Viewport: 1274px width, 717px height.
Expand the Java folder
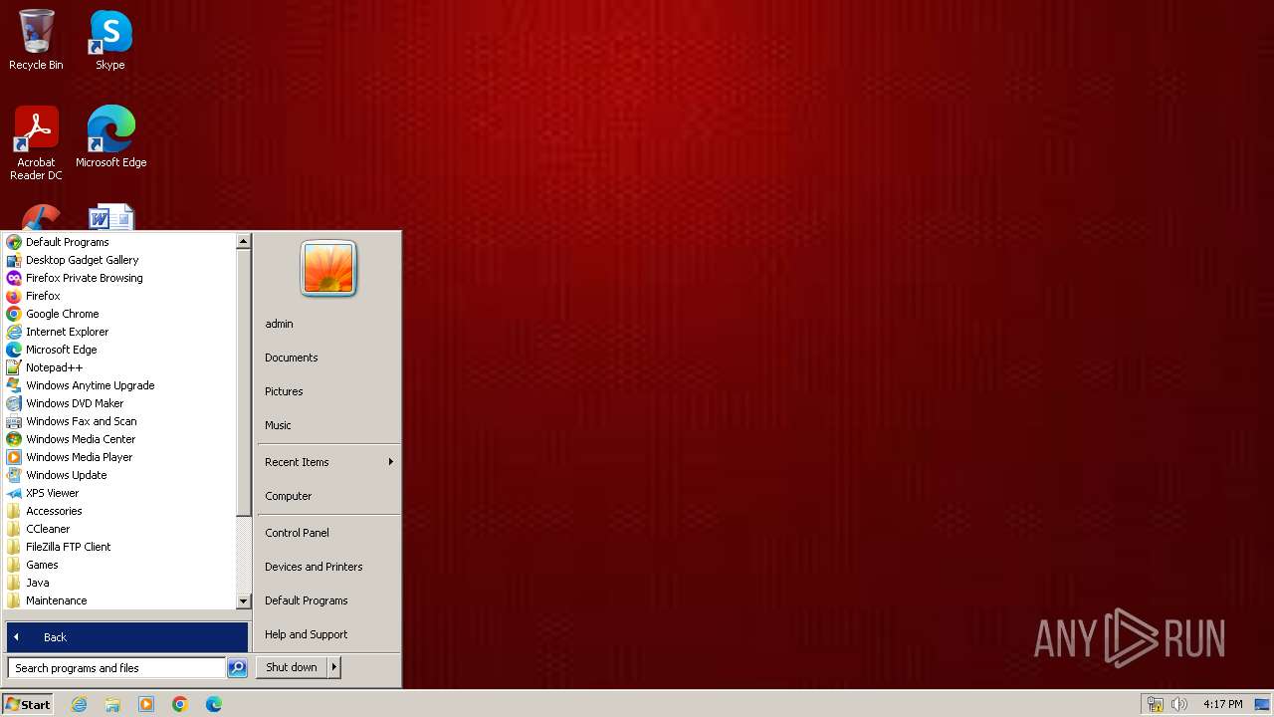[37, 583]
